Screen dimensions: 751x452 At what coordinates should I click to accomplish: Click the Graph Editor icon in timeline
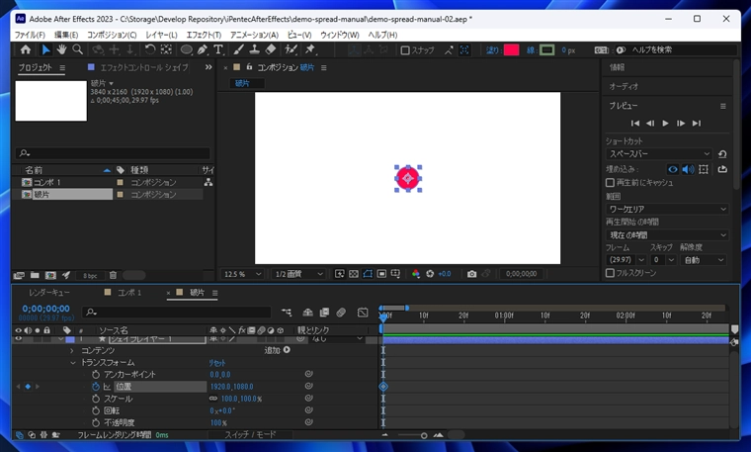(x=363, y=313)
